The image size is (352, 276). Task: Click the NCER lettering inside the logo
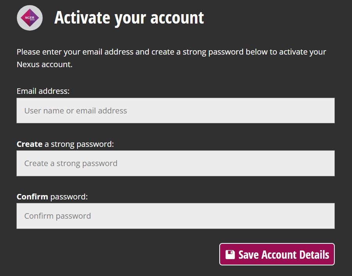(29, 17)
